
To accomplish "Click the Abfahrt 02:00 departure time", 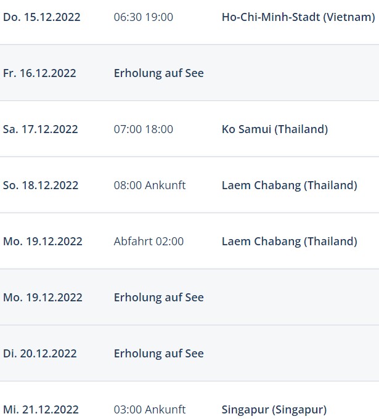I will [149, 242].
